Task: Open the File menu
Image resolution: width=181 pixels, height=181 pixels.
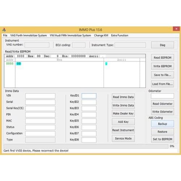Action: pos(5,35)
